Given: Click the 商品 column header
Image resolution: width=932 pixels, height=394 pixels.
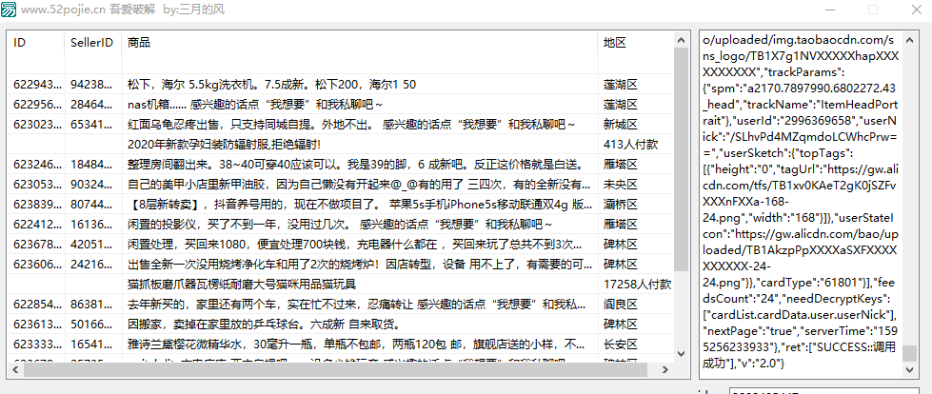Looking at the screenshot, I should coord(360,43).
